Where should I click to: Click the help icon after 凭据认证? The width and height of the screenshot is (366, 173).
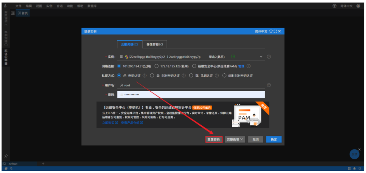(x=217, y=76)
